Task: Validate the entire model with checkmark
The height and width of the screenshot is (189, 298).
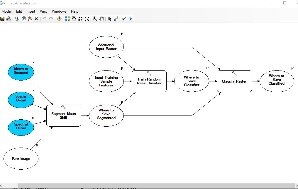Action: 124,19
